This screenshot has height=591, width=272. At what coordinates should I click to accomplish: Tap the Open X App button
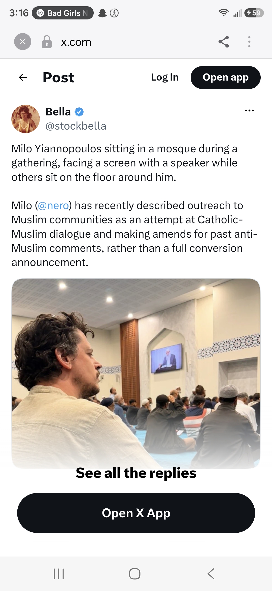click(136, 513)
